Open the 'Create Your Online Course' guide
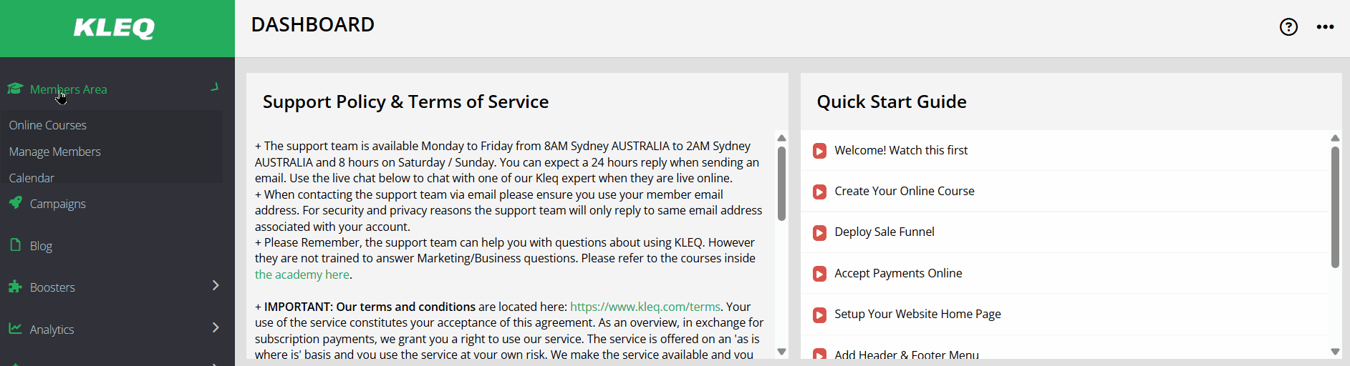Screen dimensions: 1350x366 point(904,191)
